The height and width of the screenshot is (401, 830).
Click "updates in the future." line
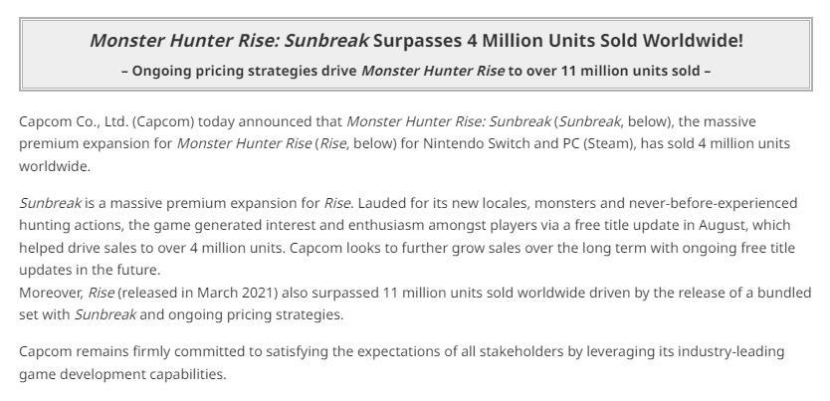(x=90, y=270)
